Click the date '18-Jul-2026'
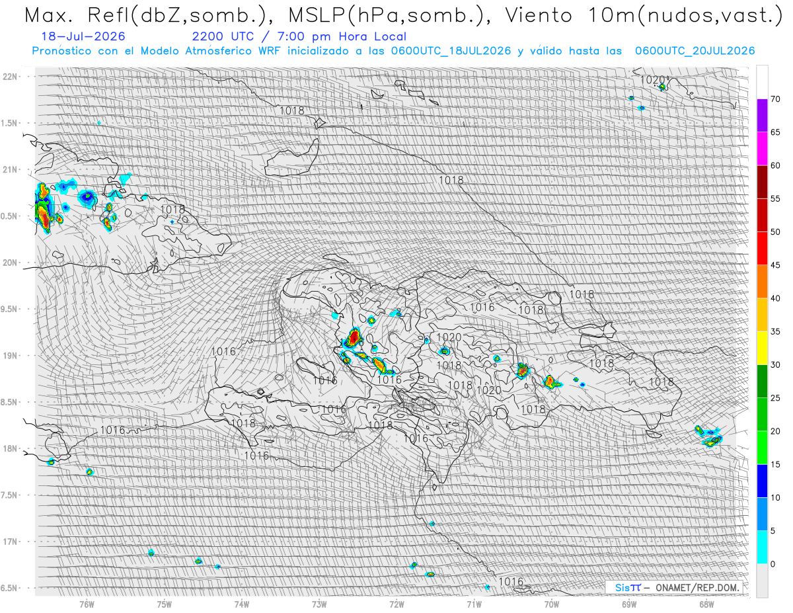 83,36
